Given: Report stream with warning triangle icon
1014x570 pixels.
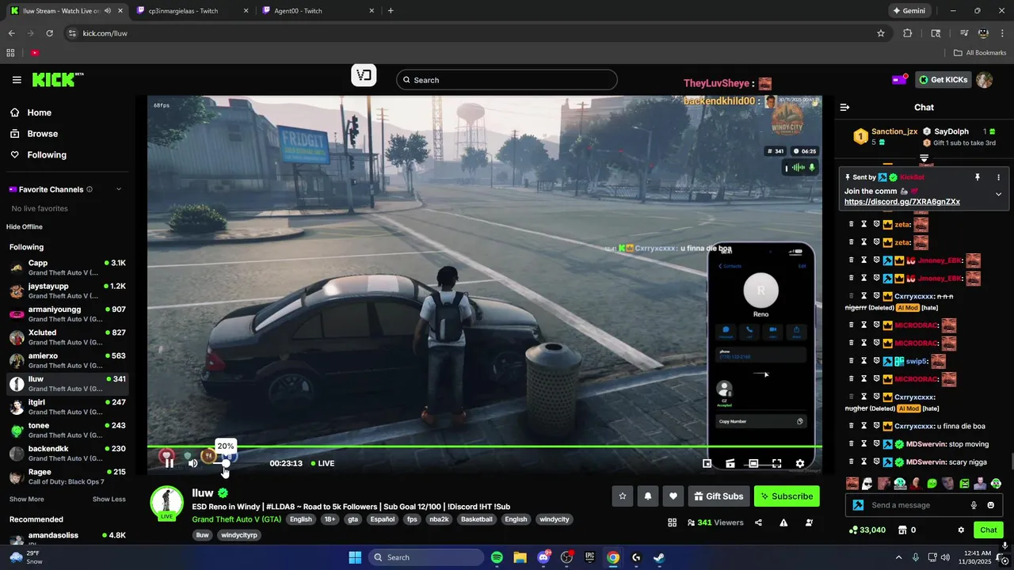Looking at the screenshot, I should pos(783,522).
